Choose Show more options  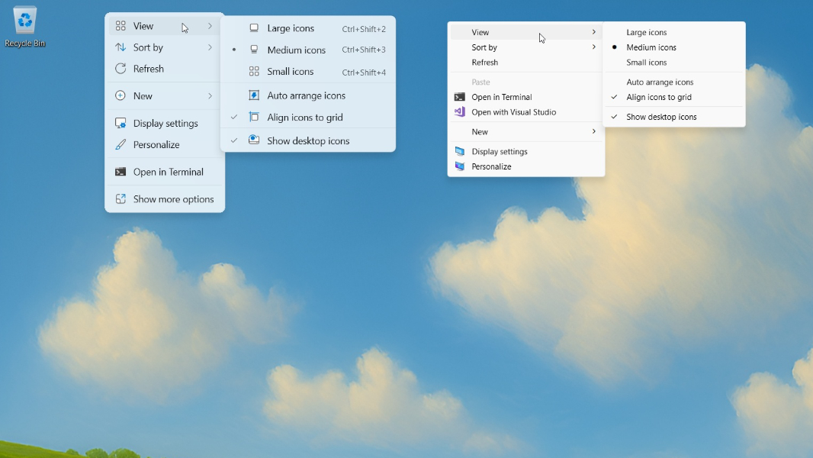coord(165,198)
